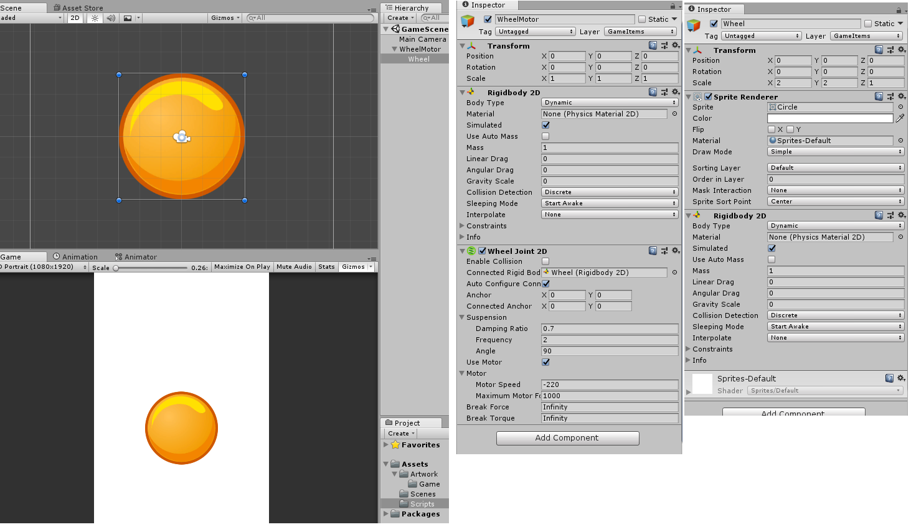Image resolution: width=911 pixels, height=527 pixels.
Task: Open the Sprite Renderer Color swatch
Action: pyautogui.click(x=830, y=118)
